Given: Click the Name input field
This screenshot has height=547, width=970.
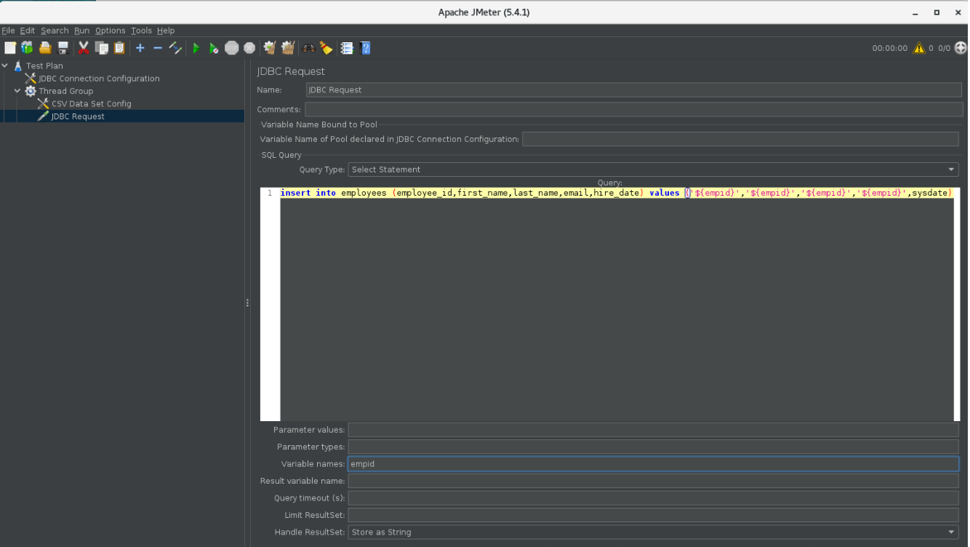Looking at the screenshot, I should coord(633,90).
